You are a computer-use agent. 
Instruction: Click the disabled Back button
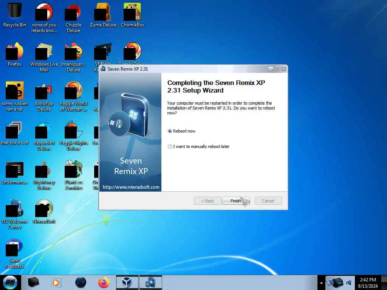[x=207, y=201]
